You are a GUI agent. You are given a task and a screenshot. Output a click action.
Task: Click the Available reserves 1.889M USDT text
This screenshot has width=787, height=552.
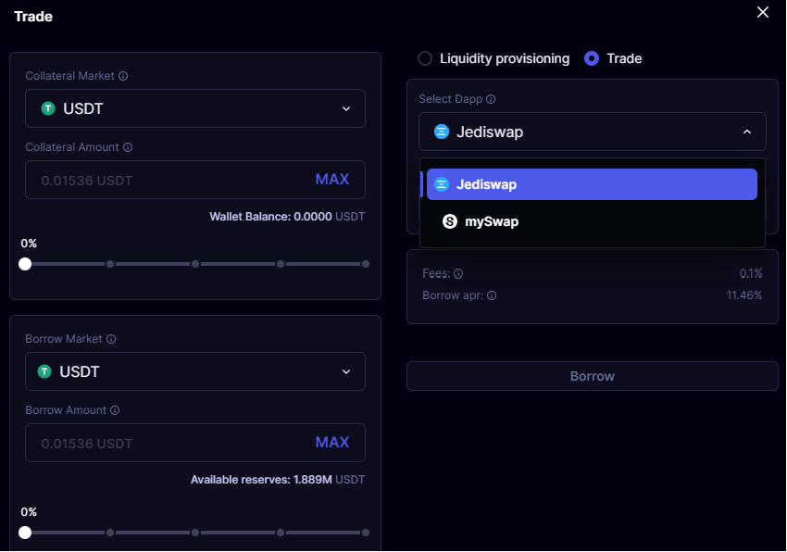point(278,480)
